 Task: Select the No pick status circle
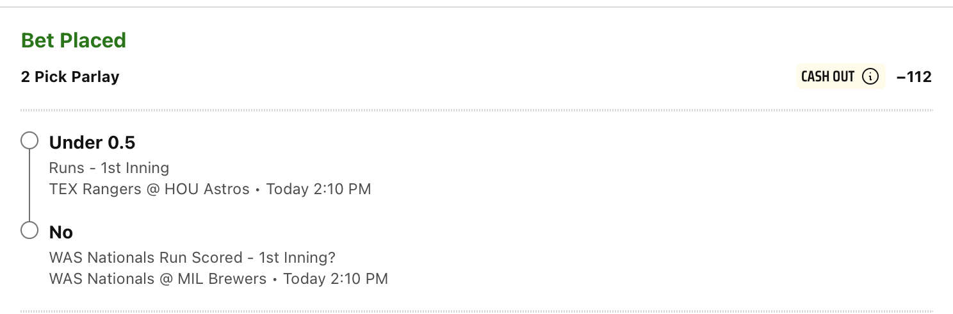29,231
